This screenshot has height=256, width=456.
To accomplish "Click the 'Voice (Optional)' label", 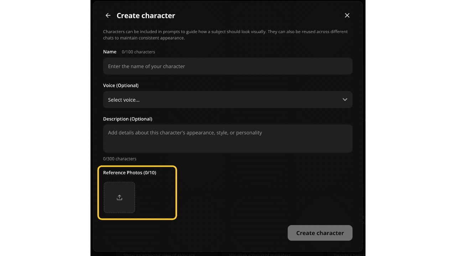I will [121, 85].
